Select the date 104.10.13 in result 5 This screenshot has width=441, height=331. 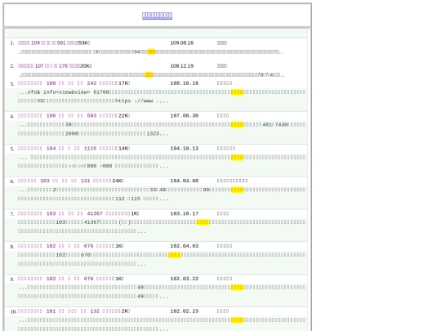[185, 148]
